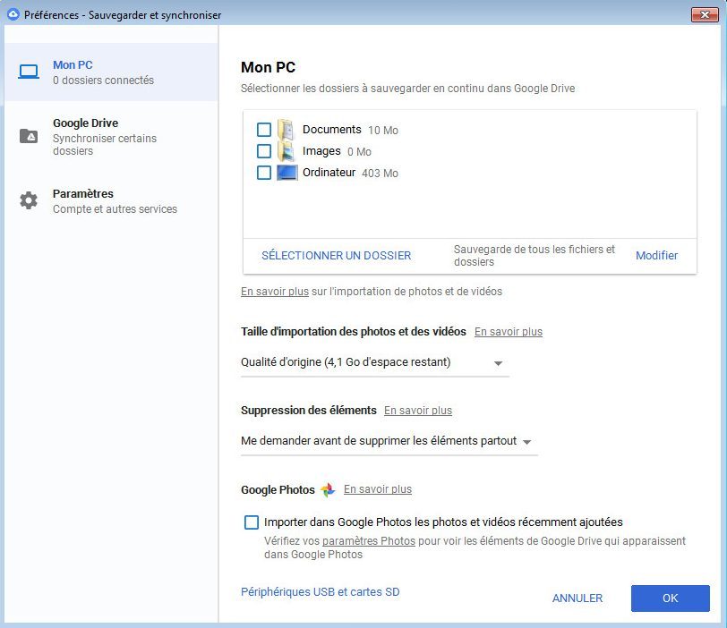Click the Ordinateur label
The height and width of the screenshot is (628, 727).
coord(329,173)
